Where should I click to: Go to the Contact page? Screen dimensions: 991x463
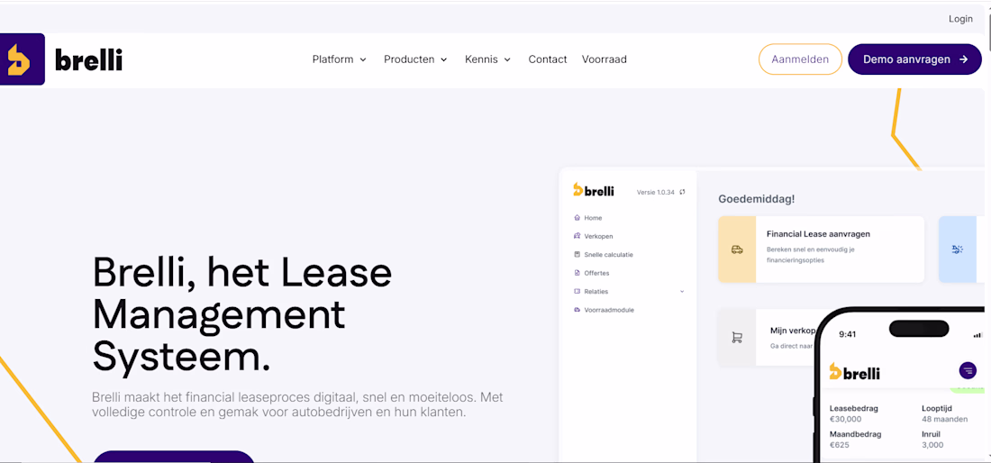point(548,59)
